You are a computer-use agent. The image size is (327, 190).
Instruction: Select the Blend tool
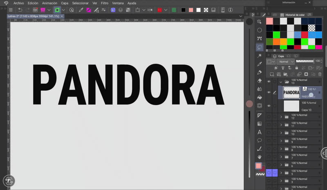pyautogui.click(x=260, y=89)
